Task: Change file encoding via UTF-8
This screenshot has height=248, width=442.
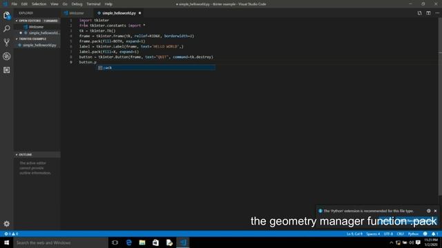Action: click(x=388, y=234)
